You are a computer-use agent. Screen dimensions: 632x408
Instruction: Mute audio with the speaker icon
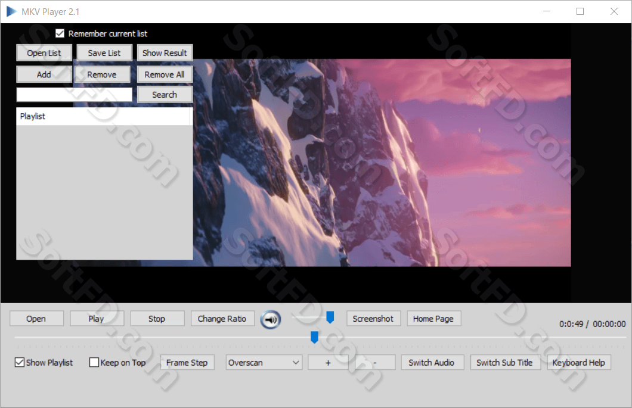pos(271,320)
